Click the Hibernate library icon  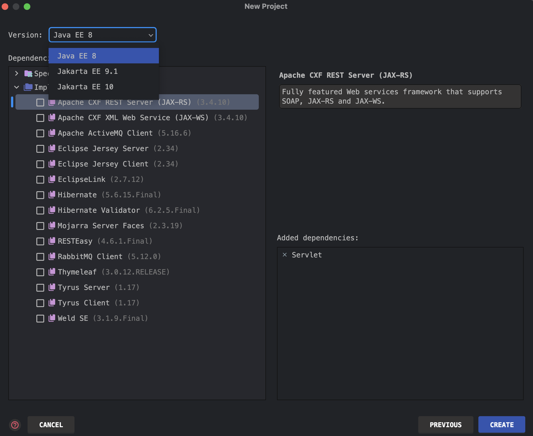[x=52, y=195]
